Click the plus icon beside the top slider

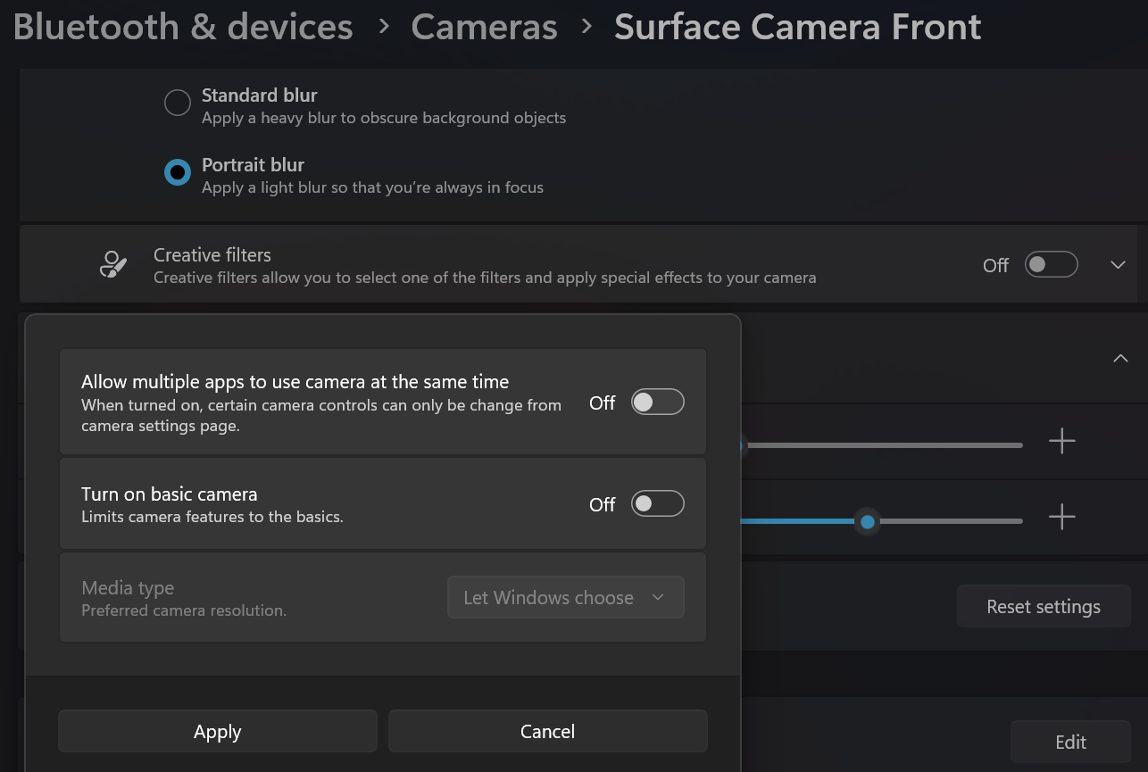(1061, 441)
